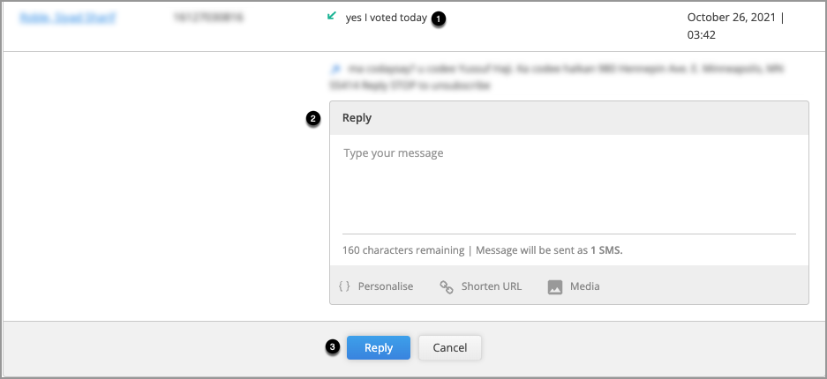Image resolution: width=827 pixels, height=379 pixels.
Task: Click the blurred outgoing message arrow icon
Action: click(x=335, y=69)
